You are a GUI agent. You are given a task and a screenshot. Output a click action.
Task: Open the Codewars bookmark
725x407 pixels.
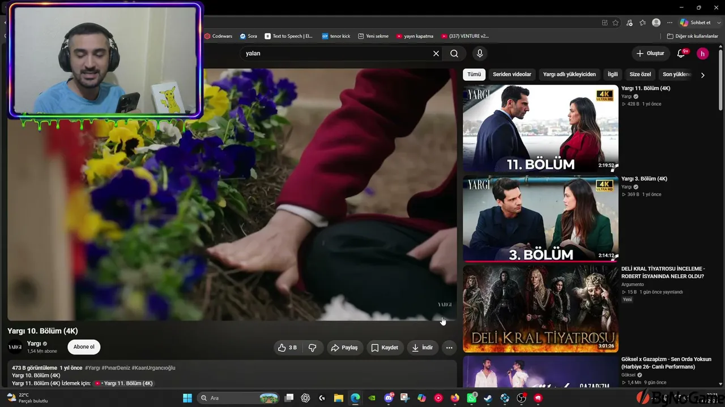(x=218, y=36)
